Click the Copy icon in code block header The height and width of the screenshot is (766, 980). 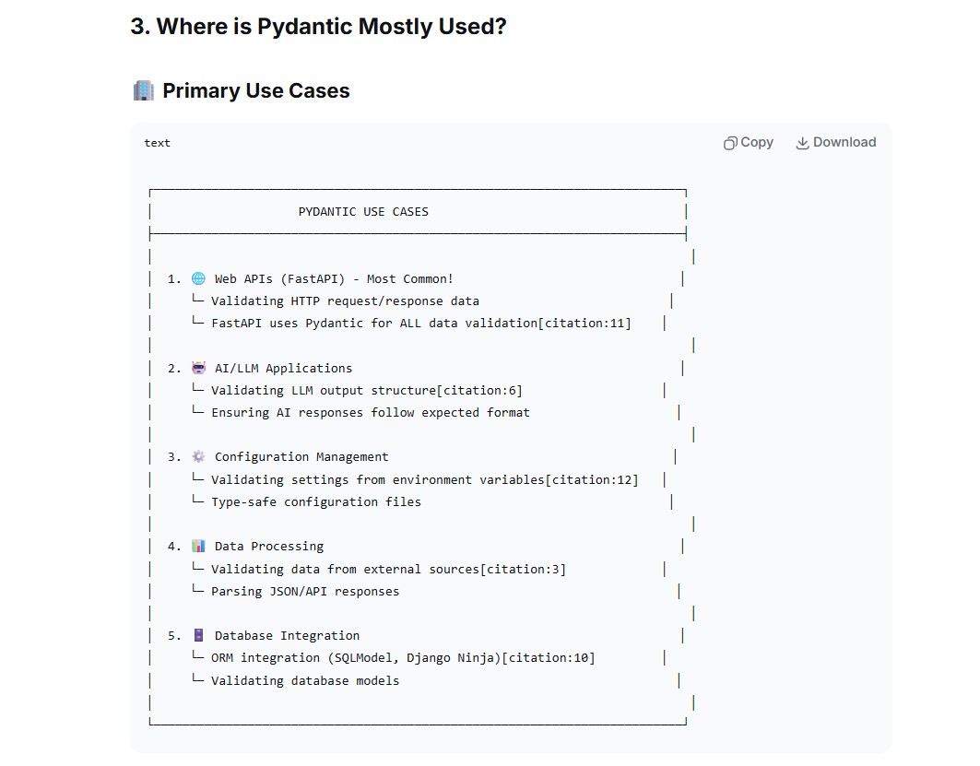(729, 143)
